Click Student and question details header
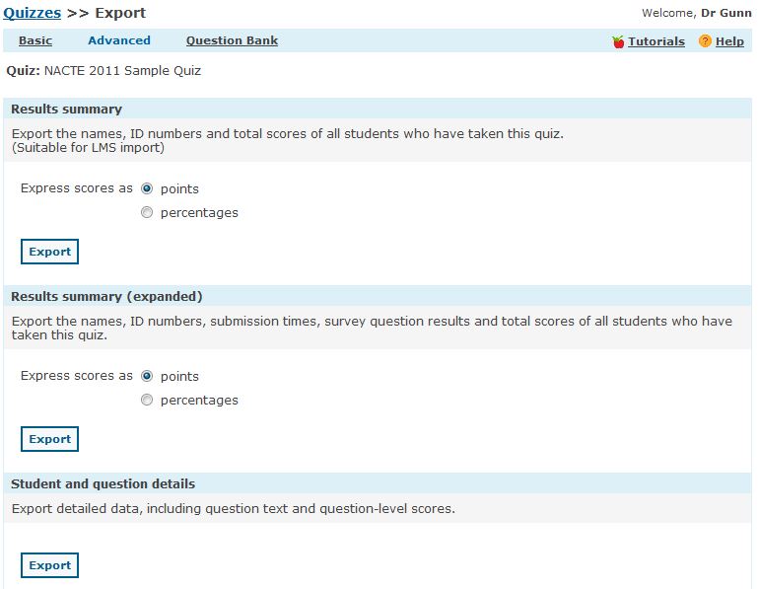The width and height of the screenshot is (759, 589). tap(103, 483)
